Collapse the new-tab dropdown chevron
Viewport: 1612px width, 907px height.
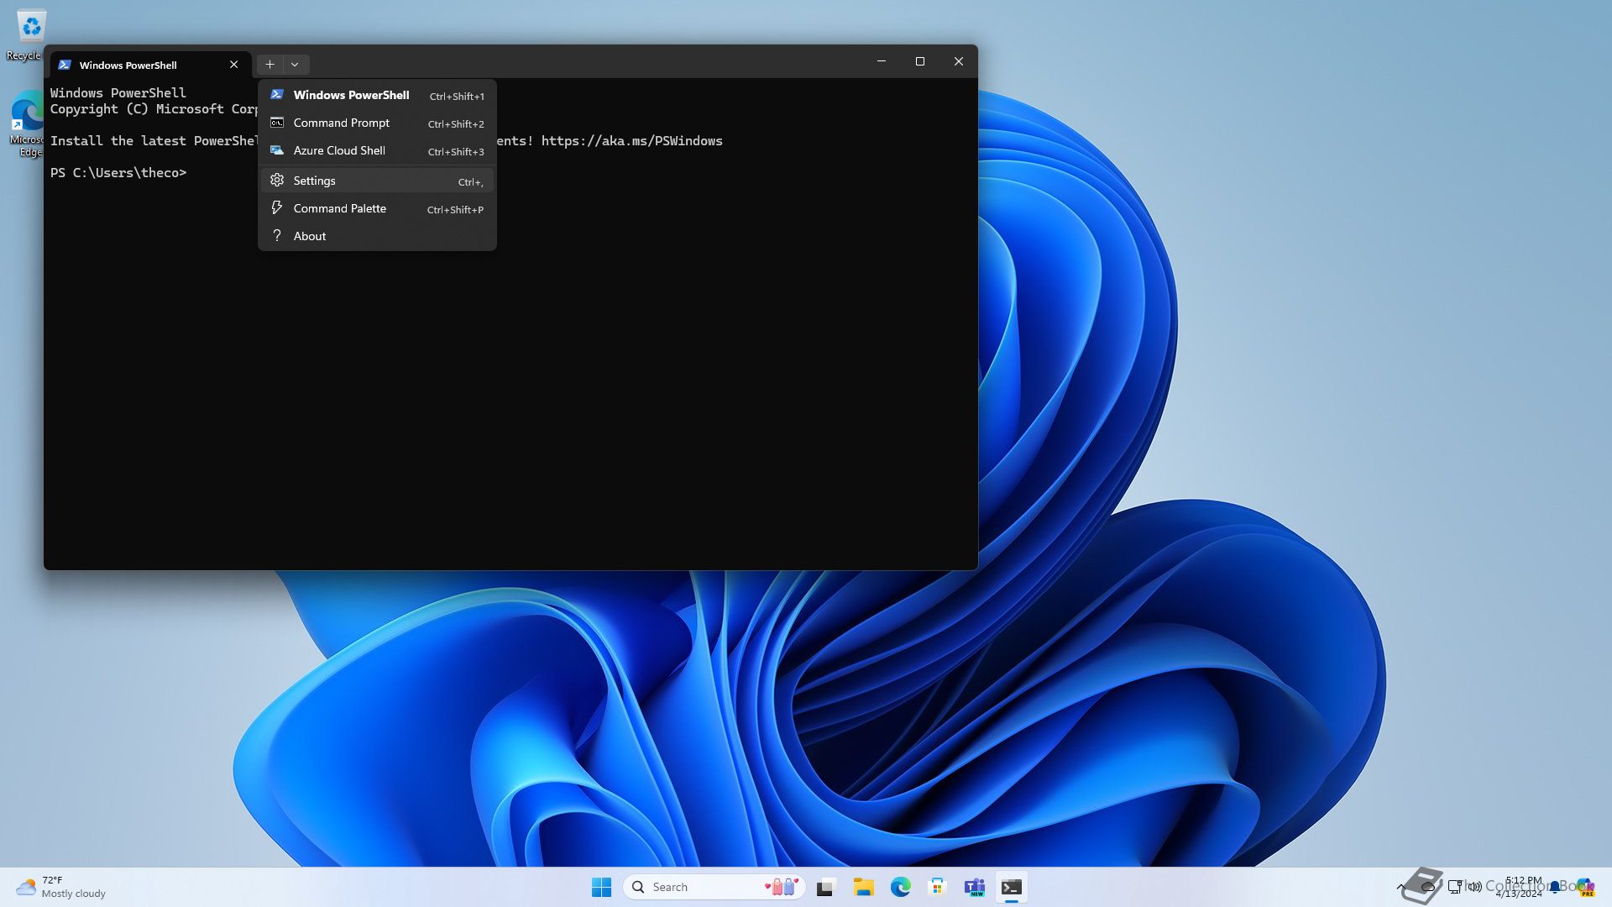coord(295,65)
